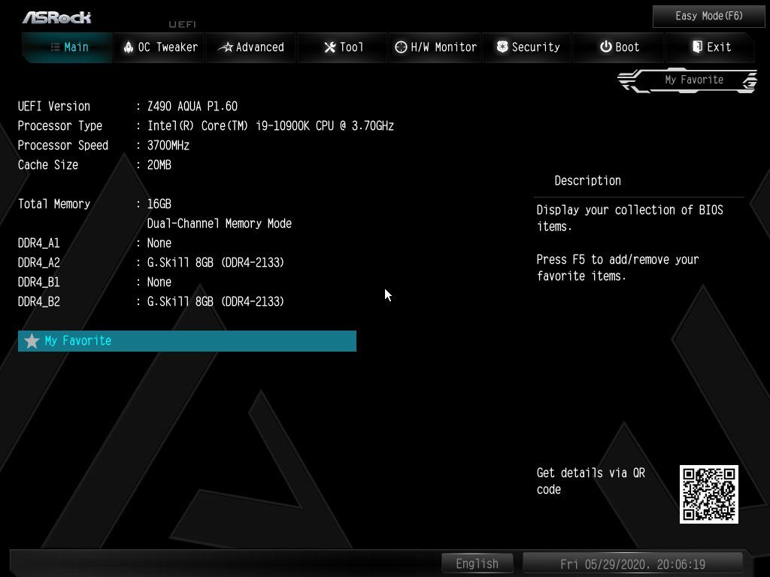Click the gauge icon beside H/W Monitor
The height and width of the screenshot is (577, 770).
(401, 47)
